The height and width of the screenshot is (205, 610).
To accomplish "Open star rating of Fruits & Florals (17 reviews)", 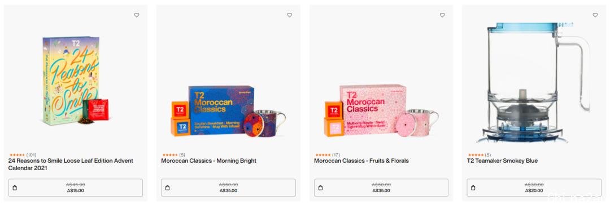I will (327, 155).
